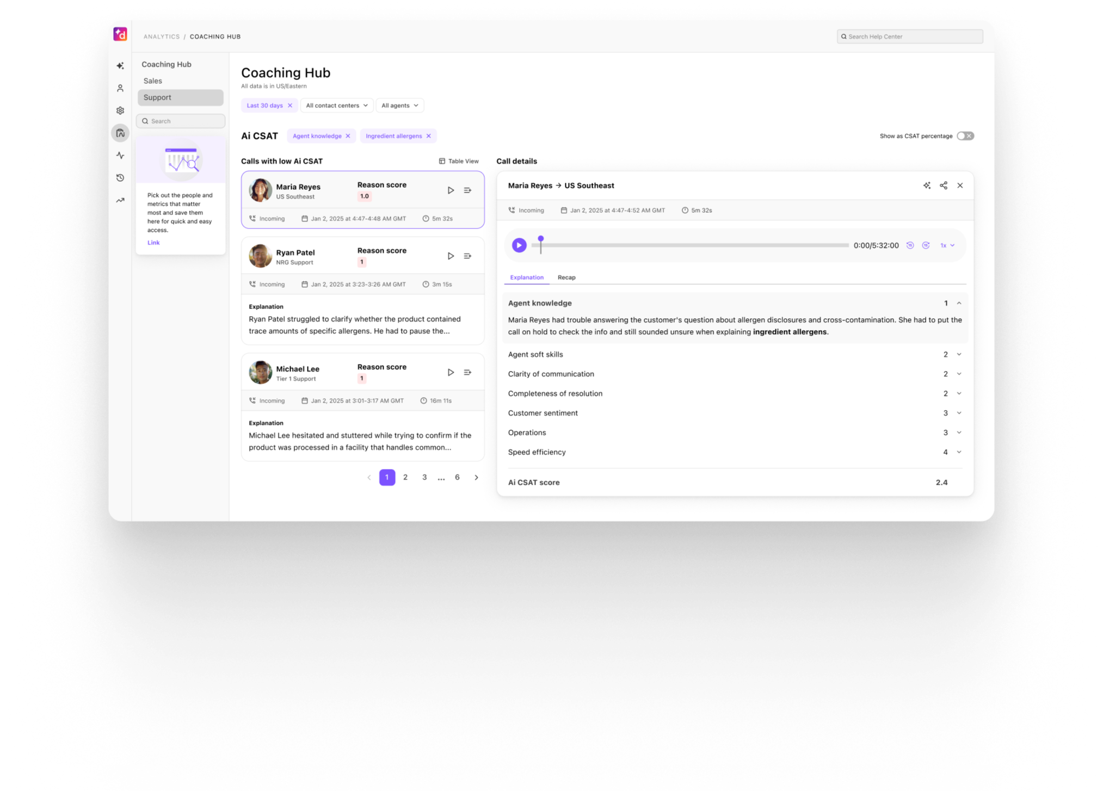
Task: Select the profile icon in the sidebar
Action: 120,88
